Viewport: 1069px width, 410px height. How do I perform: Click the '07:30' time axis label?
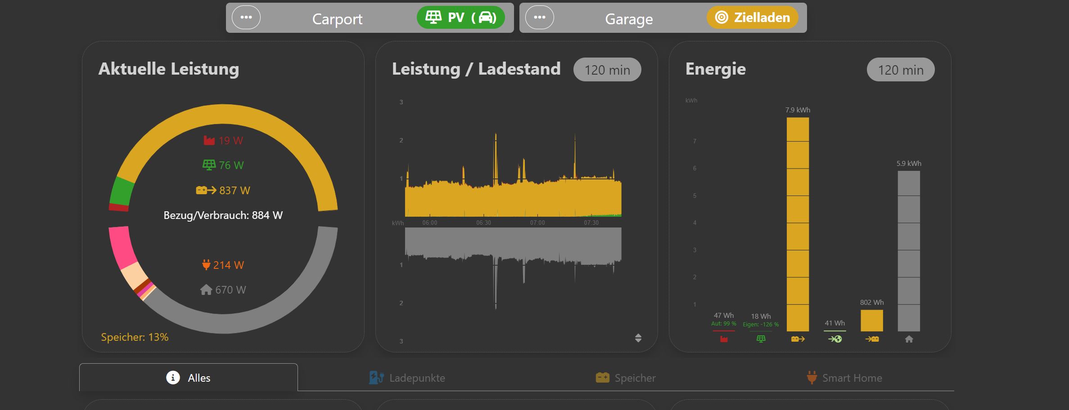click(x=591, y=223)
